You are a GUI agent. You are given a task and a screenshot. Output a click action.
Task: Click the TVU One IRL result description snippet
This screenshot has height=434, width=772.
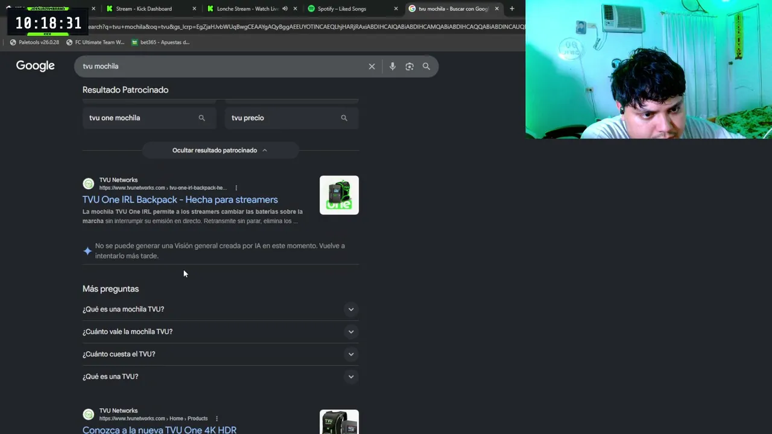(192, 216)
